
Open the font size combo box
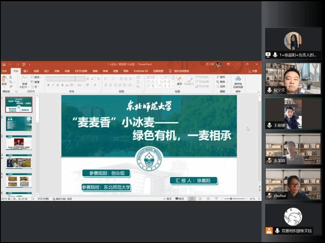(x=80, y=79)
